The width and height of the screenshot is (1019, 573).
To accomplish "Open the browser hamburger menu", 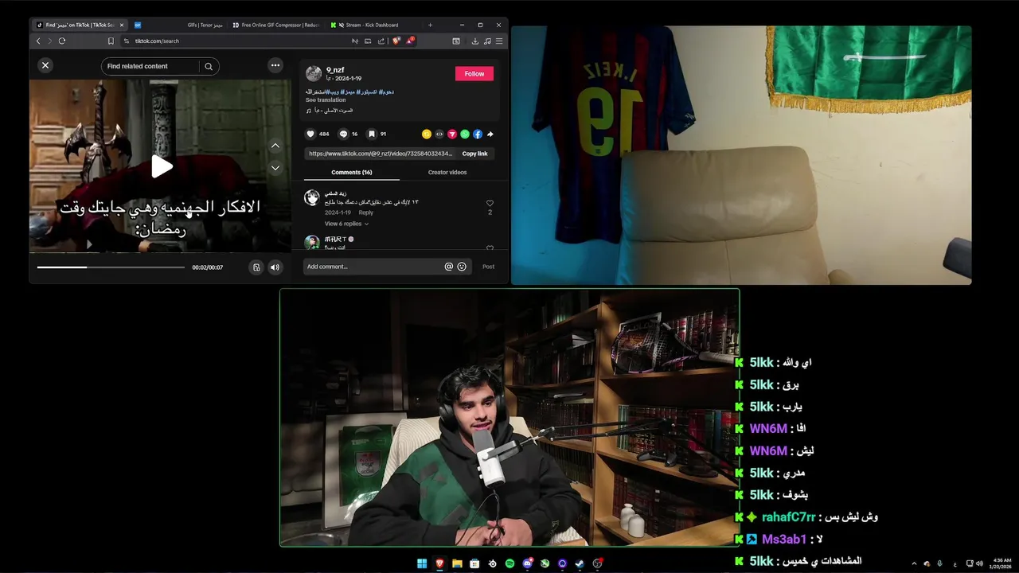I will click(x=499, y=41).
